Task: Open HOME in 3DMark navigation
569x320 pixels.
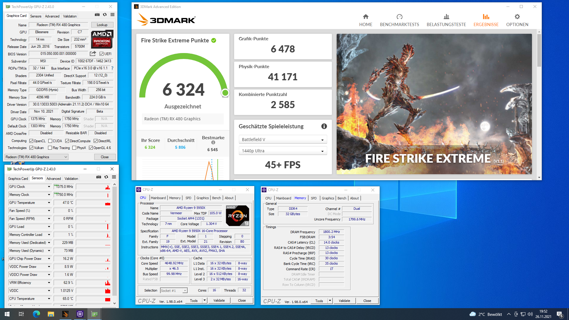Action: tap(365, 20)
